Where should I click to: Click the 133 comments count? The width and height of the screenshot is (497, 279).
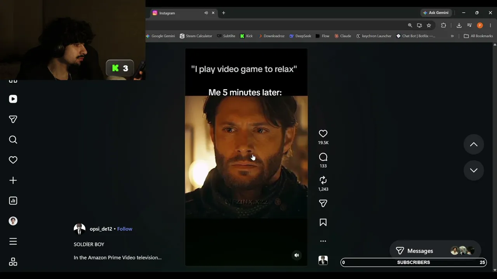coord(323,166)
